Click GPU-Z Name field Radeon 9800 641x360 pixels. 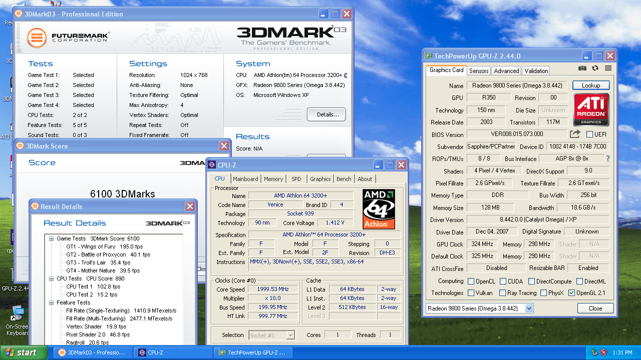tap(518, 85)
